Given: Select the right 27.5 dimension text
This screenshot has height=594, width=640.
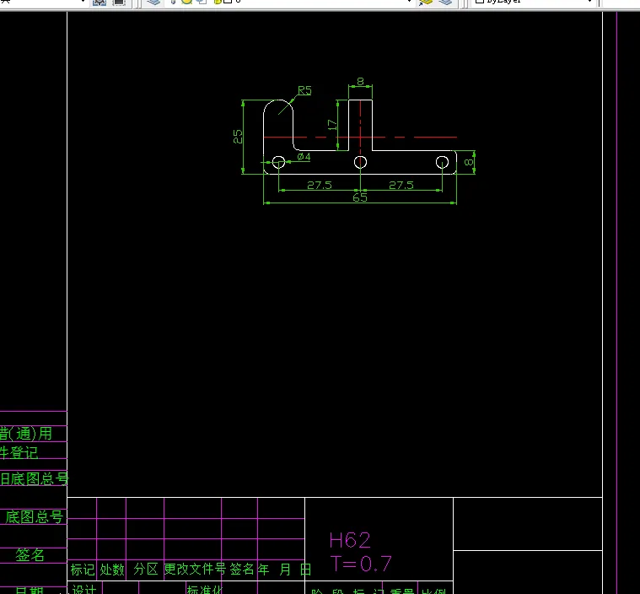Looking at the screenshot, I should click(401, 185).
